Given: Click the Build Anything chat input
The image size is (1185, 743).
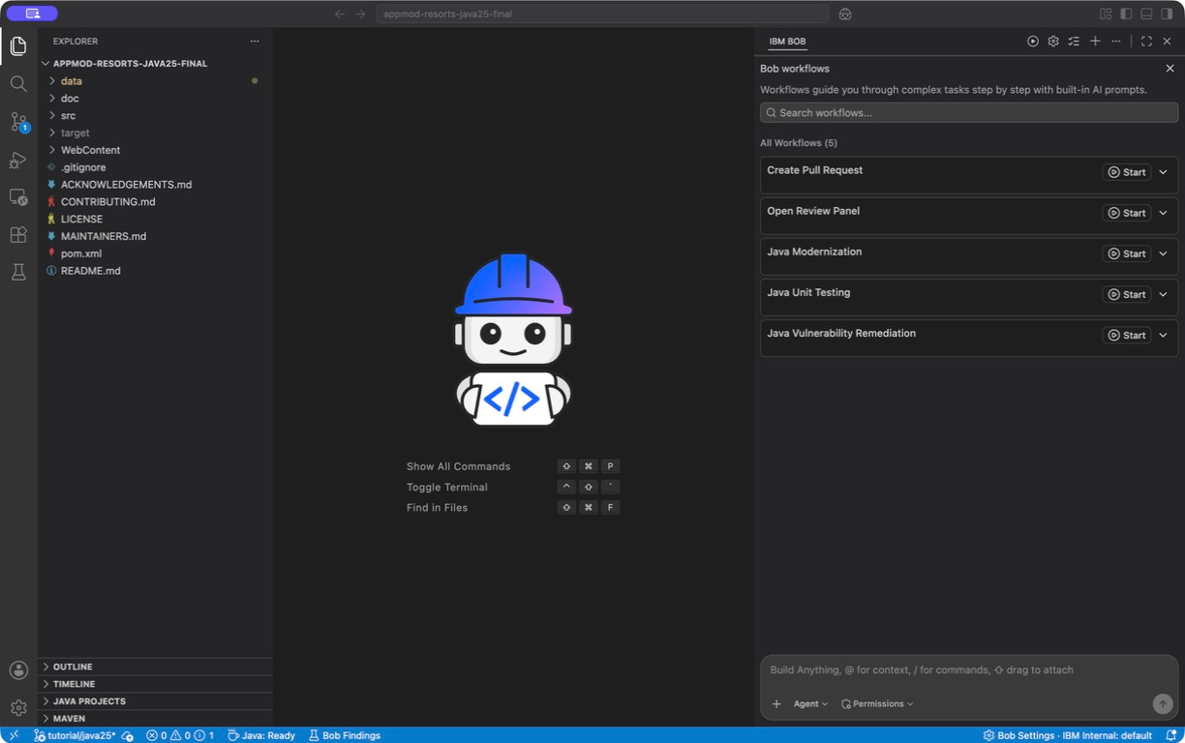Looking at the screenshot, I should tap(969, 669).
